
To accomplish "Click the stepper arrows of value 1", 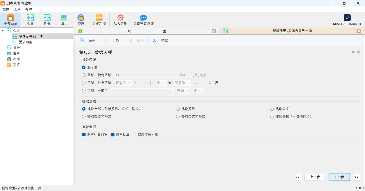I will [x=151, y=83].
